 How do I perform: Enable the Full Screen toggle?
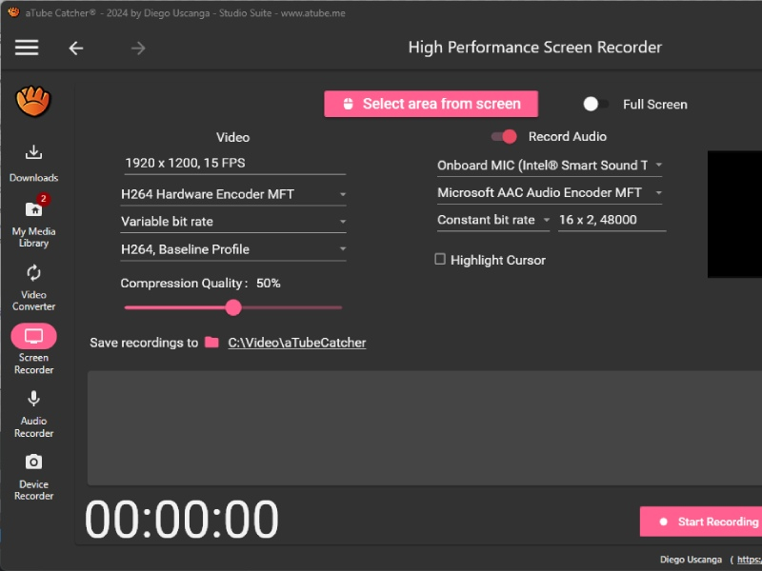coord(596,105)
